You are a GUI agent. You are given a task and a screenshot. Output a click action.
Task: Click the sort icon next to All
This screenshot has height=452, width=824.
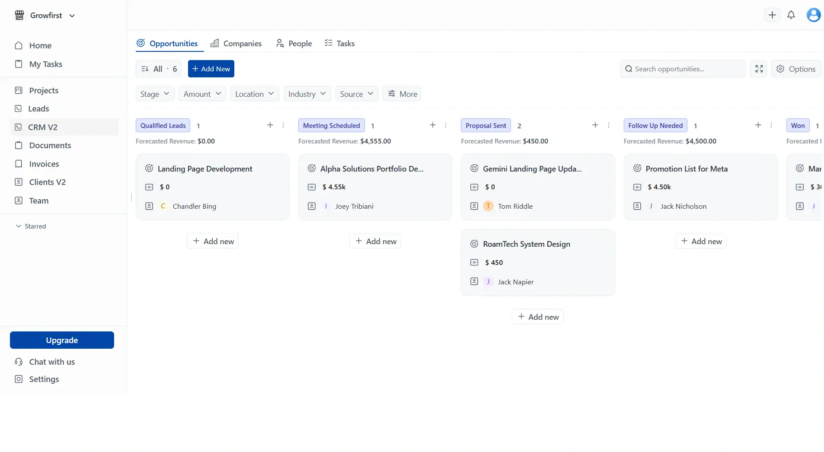[x=144, y=69]
